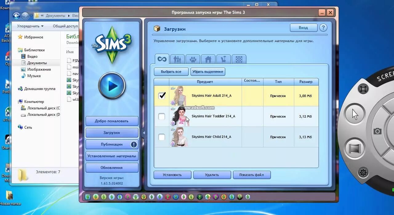
Task: Select the Skysims Hair Toddler 214_A name
Action: tap(213, 116)
